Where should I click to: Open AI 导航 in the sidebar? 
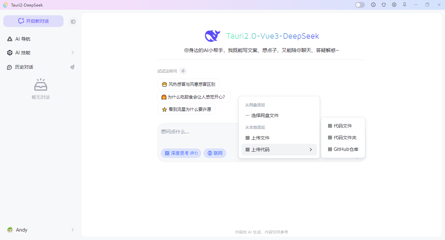tap(41, 39)
